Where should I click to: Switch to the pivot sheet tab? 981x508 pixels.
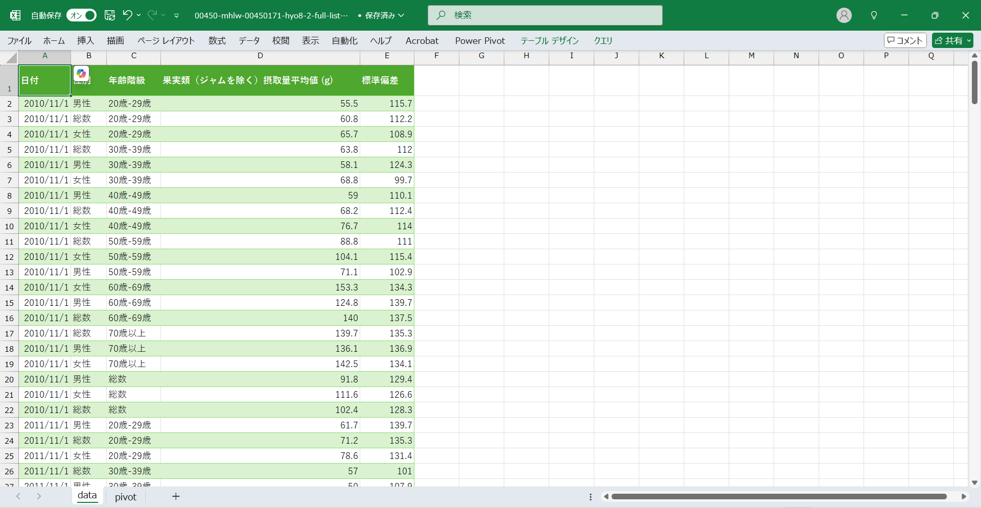click(x=126, y=497)
